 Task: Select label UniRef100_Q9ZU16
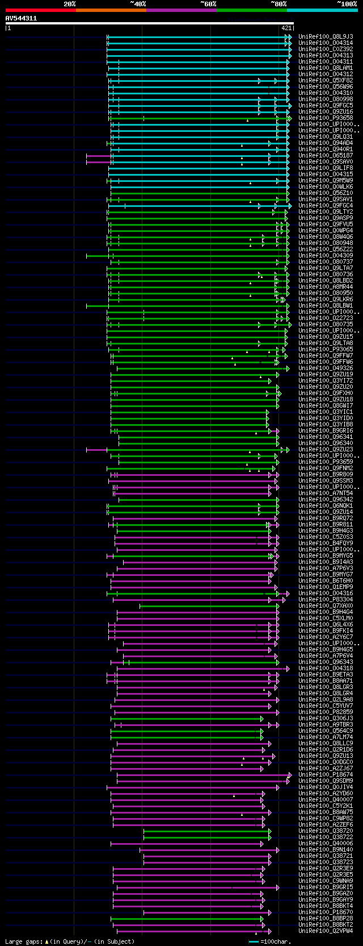(326, 111)
